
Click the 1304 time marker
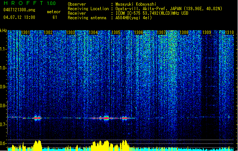click(x=93, y=32)
